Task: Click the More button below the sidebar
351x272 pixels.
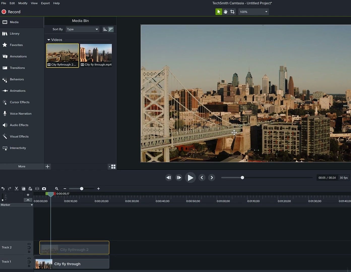Action: (22, 166)
